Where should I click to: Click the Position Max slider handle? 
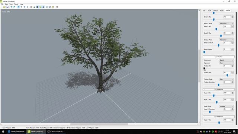coord(227,75)
